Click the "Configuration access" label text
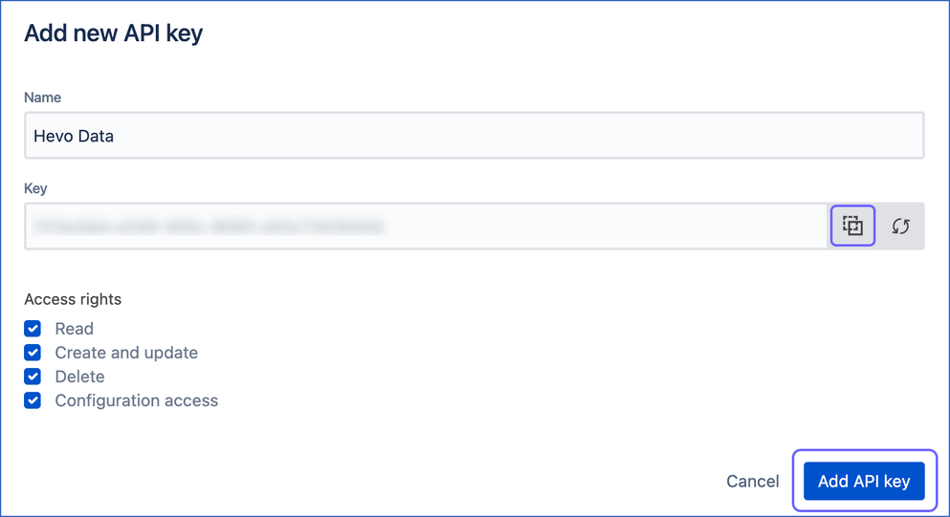This screenshot has height=517, width=950. coord(136,400)
